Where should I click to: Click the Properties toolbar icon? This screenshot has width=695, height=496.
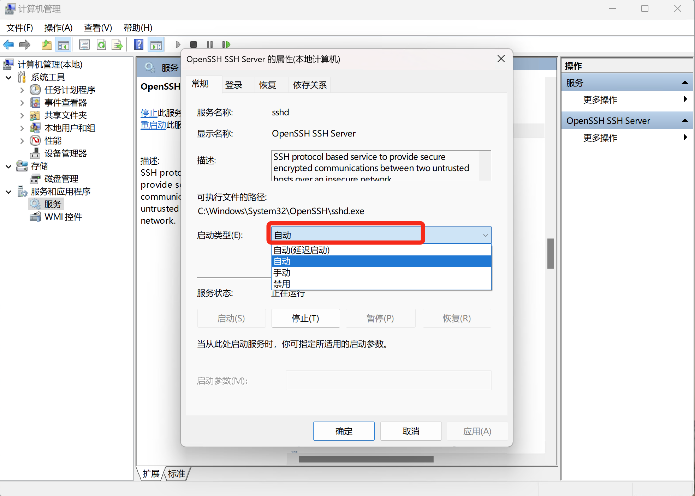click(84, 45)
